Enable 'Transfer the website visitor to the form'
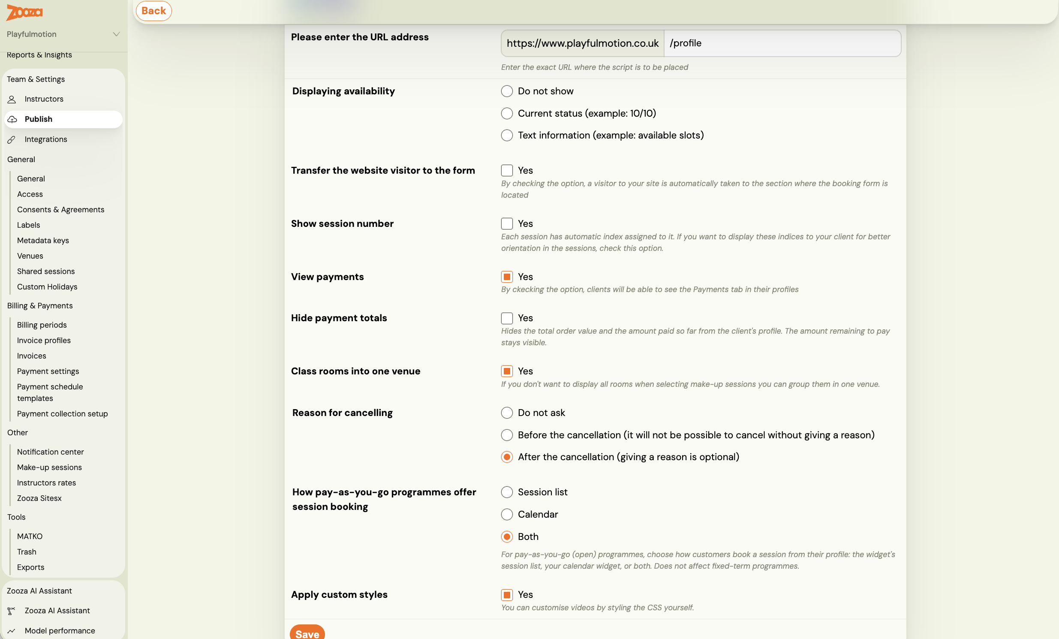The height and width of the screenshot is (639, 1059). point(507,171)
